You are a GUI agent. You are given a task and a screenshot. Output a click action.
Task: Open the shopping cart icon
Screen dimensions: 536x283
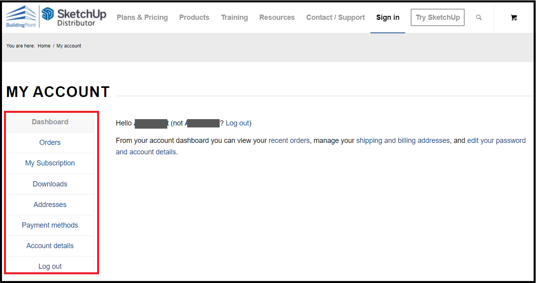click(514, 17)
